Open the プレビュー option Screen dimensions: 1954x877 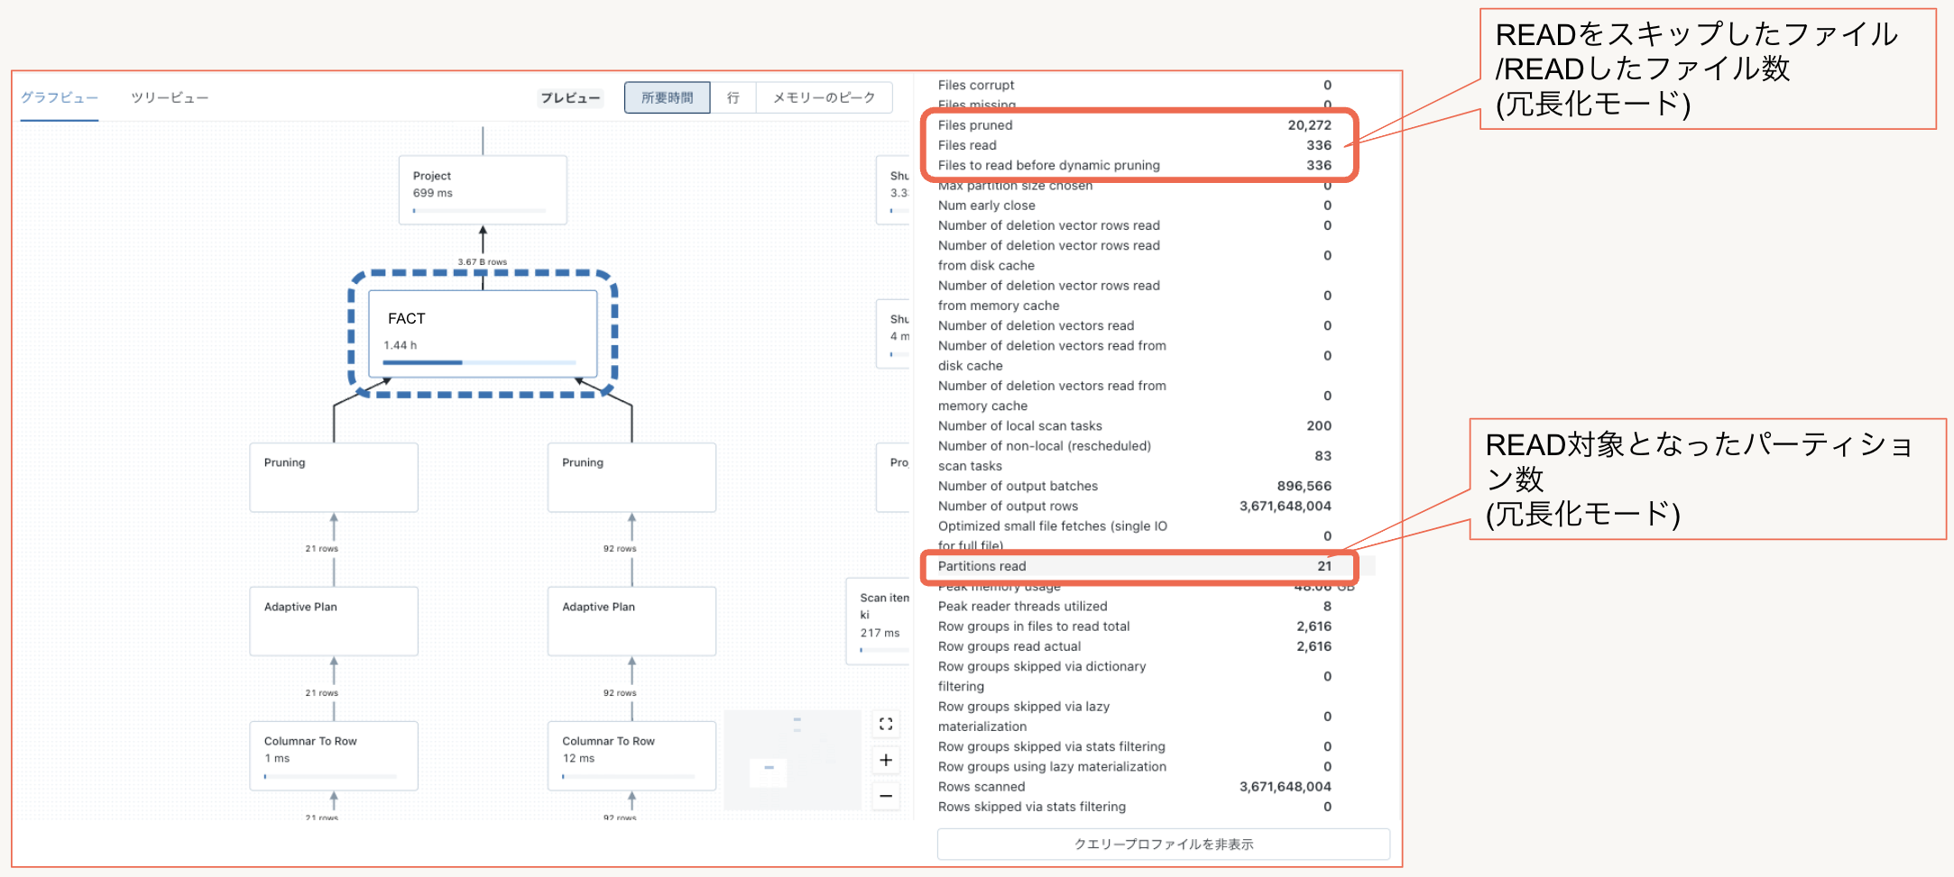point(571,97)
